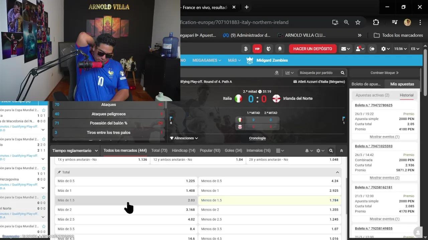Click the streamer pin icon left of chart icon
The image size is (428, 240).
[x=277, y=73]
